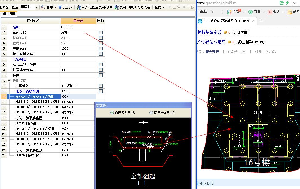Click 39邮箱 bookmark link
The width and height of the screenshot is (300, 189).
click(x=202, y=12)
